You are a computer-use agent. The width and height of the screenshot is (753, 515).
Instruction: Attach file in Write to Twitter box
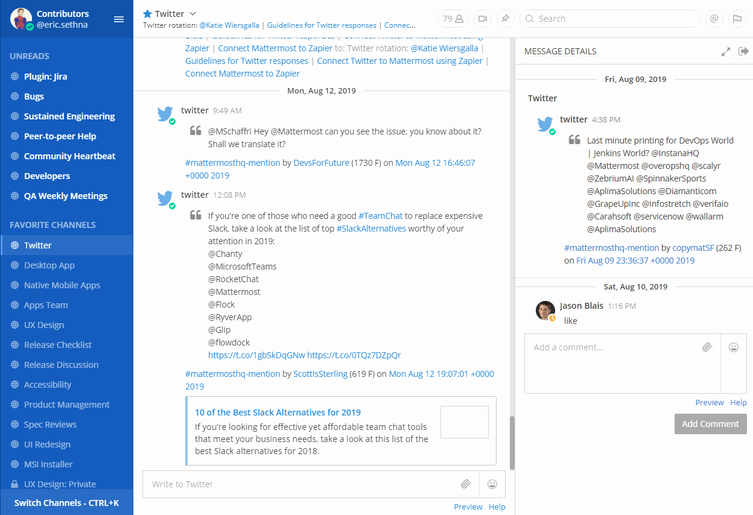click(466, 484)
